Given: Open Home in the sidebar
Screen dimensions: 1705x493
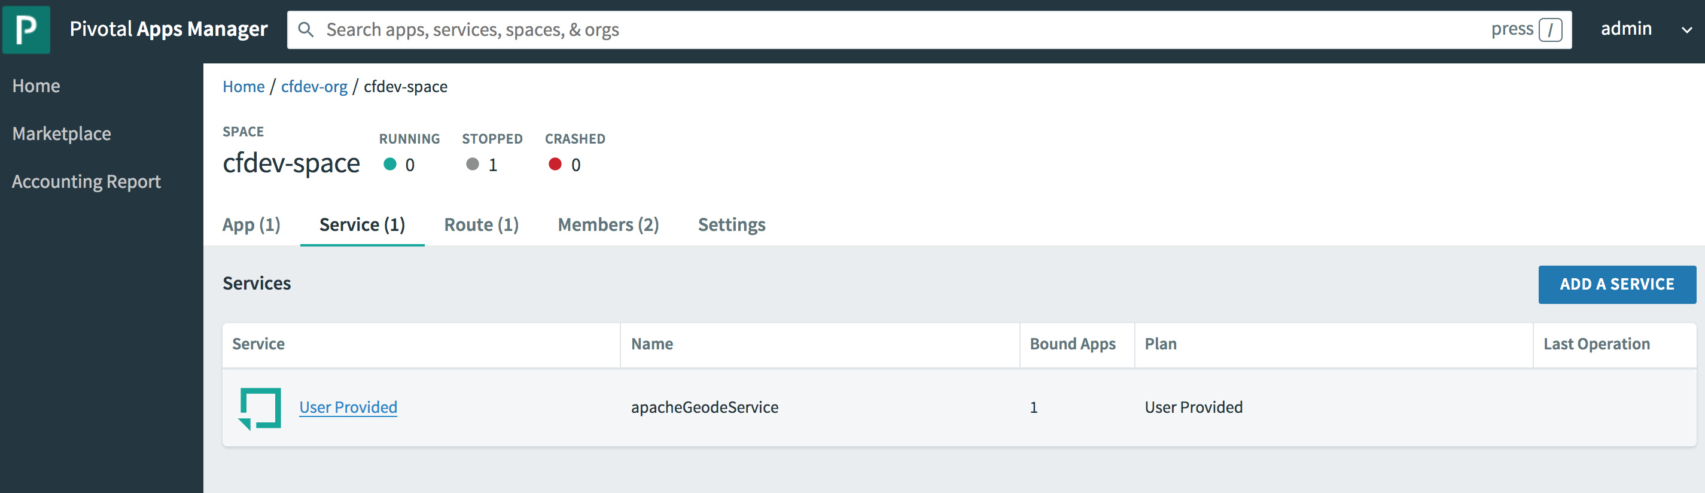Looking at the screenshot, I should click(36, 86).
